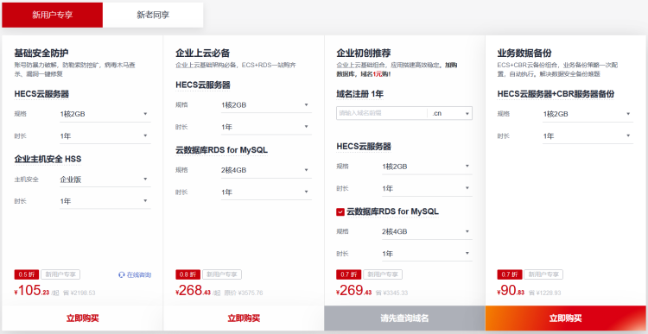Click 云数据库RDS for MySQL heading in 企业上云必备
The height and width of the screenshot is (334, 648).
221,150
